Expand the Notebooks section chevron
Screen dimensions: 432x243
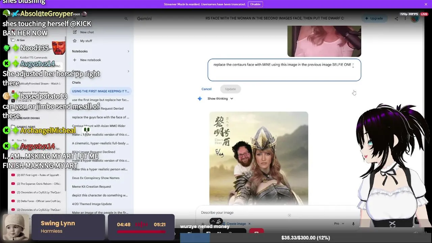(x=128, y=51)
